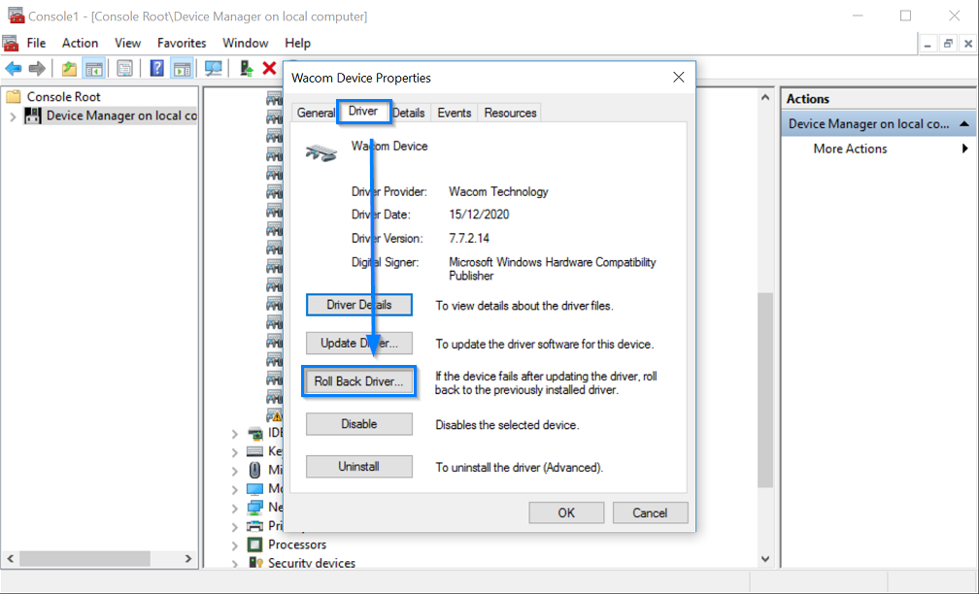The image size is (979, 594).
Task: Click the mouse device category icon
Action: tap(254, 470)
